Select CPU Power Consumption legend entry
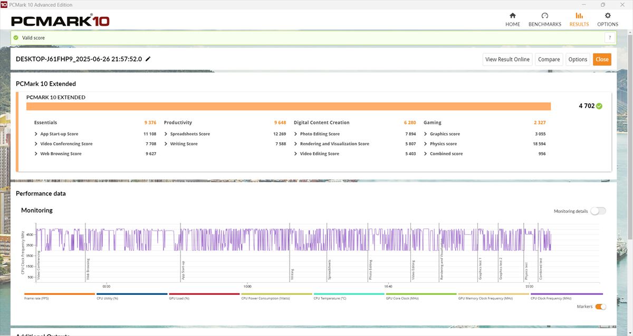The image size is (633, 336). click(x=276, y=296)
